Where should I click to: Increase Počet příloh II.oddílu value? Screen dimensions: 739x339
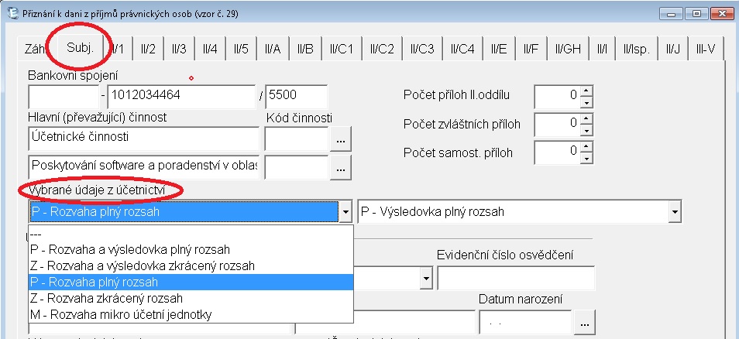click(x=586, y=91)
